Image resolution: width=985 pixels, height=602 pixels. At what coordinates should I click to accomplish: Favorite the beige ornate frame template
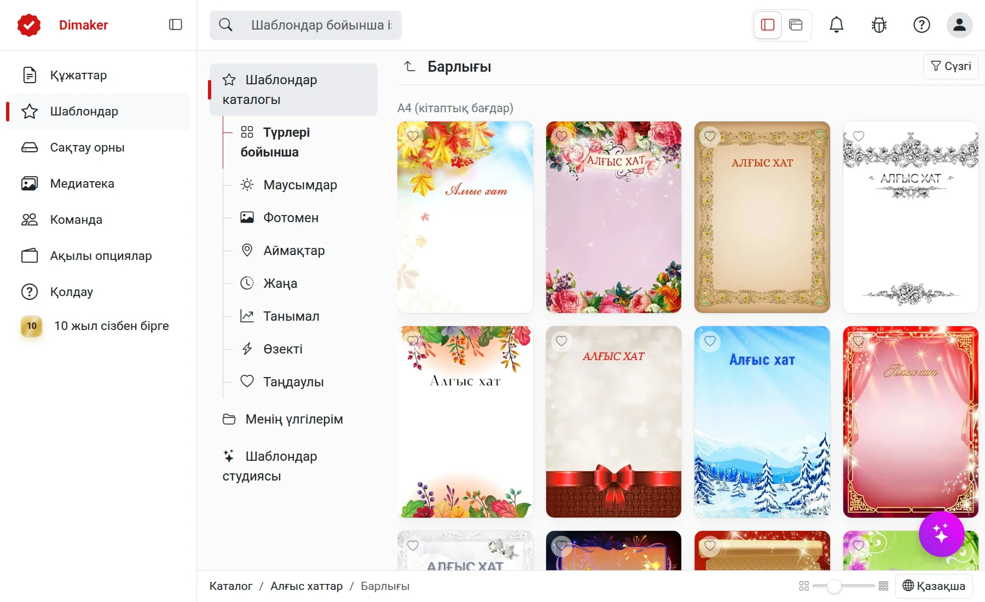(x=710, y=136)
